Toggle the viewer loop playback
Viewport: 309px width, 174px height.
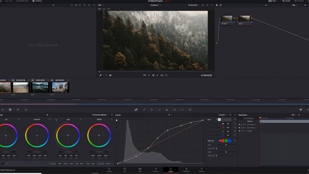(x=166, y=75)
